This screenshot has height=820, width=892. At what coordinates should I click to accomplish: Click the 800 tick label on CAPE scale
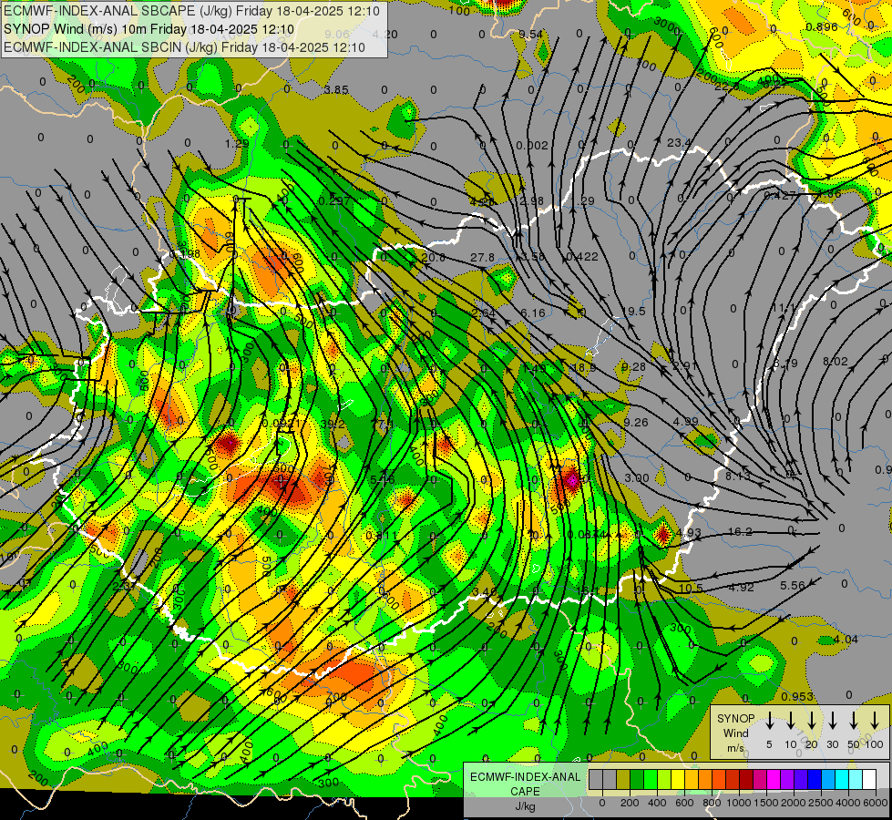pos(712,803)
